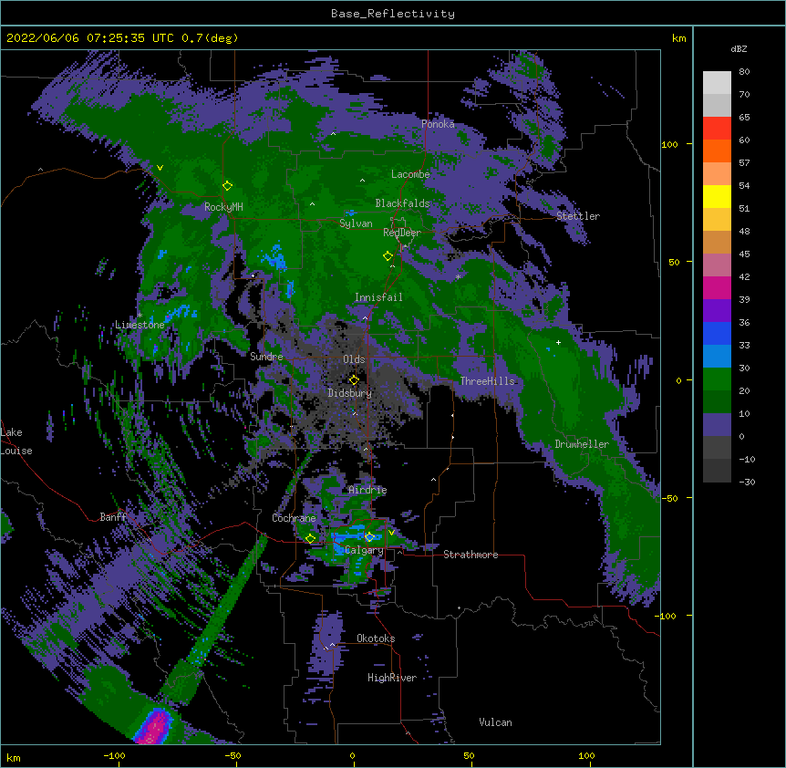Click the Lake Louise label
Screen dimensions: 786x768
point(16,441)
